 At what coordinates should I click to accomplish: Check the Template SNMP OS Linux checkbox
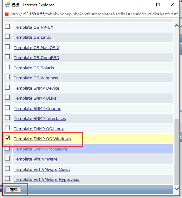tap(7, 128)
